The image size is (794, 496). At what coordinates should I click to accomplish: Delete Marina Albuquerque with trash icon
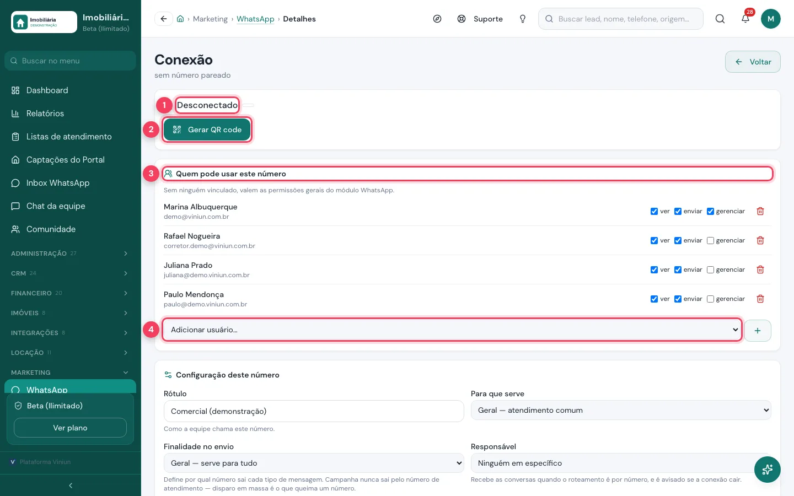(x=760, y=211)
